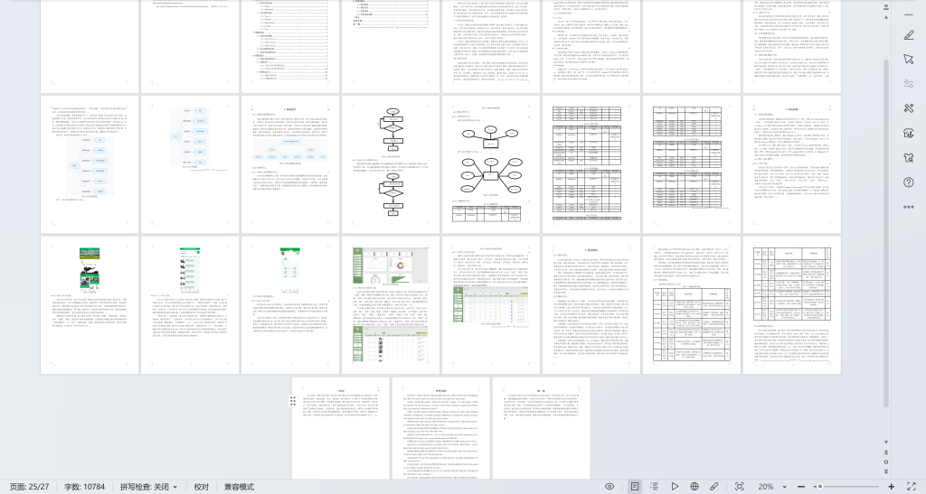926x494 pixels.
Task: Toggle eye protection mode icon in status bar
Action: (609, 487)
